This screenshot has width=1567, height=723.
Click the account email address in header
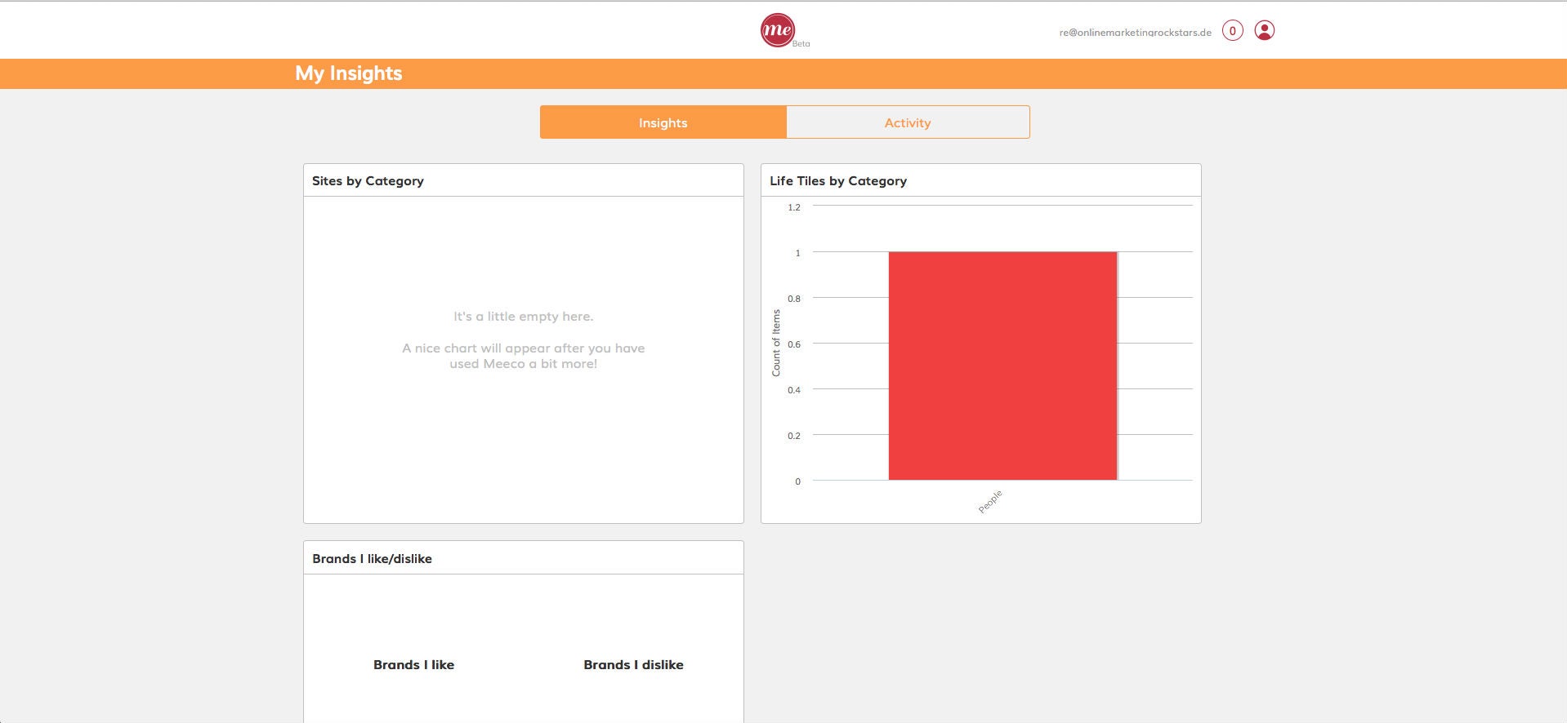(1135, 33)
